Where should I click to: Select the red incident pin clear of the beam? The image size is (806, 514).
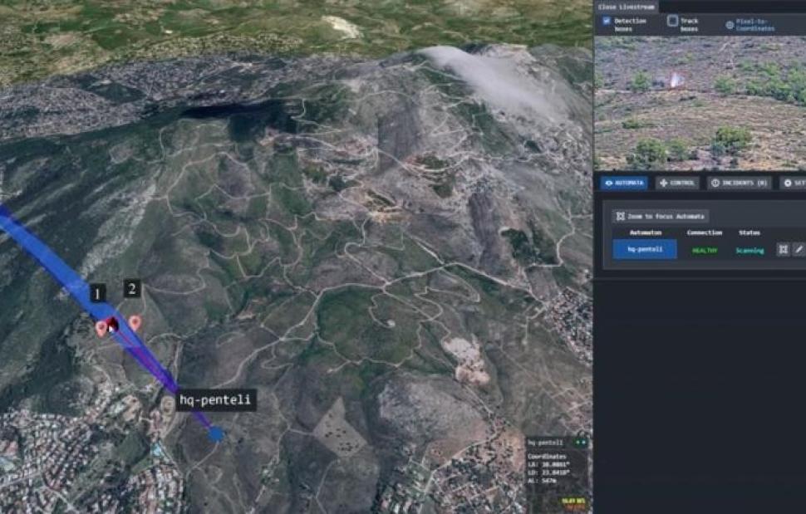135,323
